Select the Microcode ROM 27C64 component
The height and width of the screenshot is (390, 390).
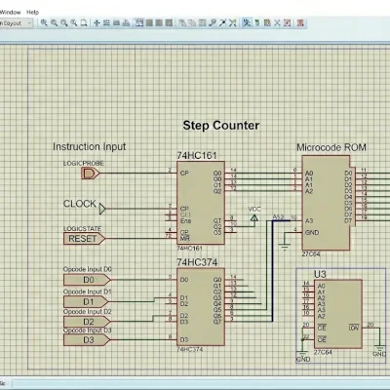pos(326,203)
